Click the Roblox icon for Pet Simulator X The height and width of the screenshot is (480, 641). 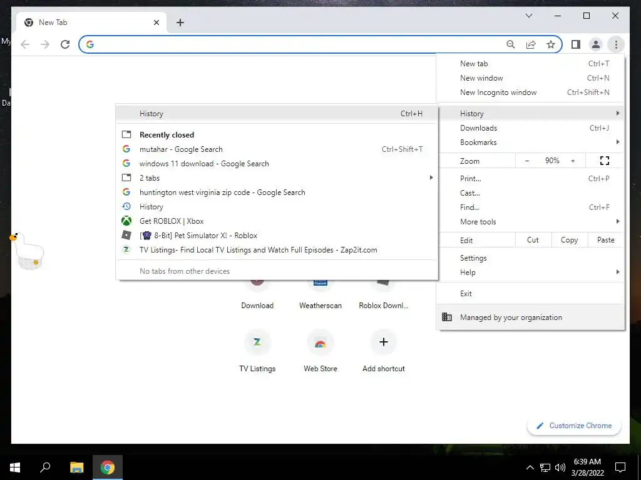point(126,235)
